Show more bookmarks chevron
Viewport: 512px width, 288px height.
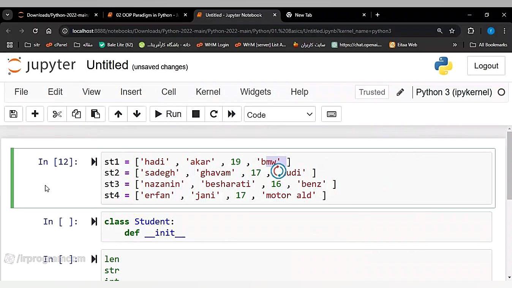click(x=455, y=45)
